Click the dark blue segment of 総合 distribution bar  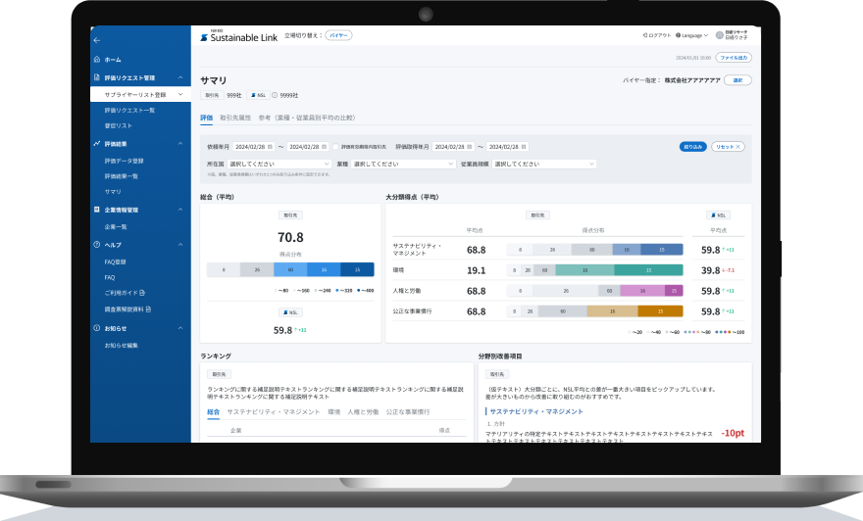pyautogui.click(x=357, y=270)
